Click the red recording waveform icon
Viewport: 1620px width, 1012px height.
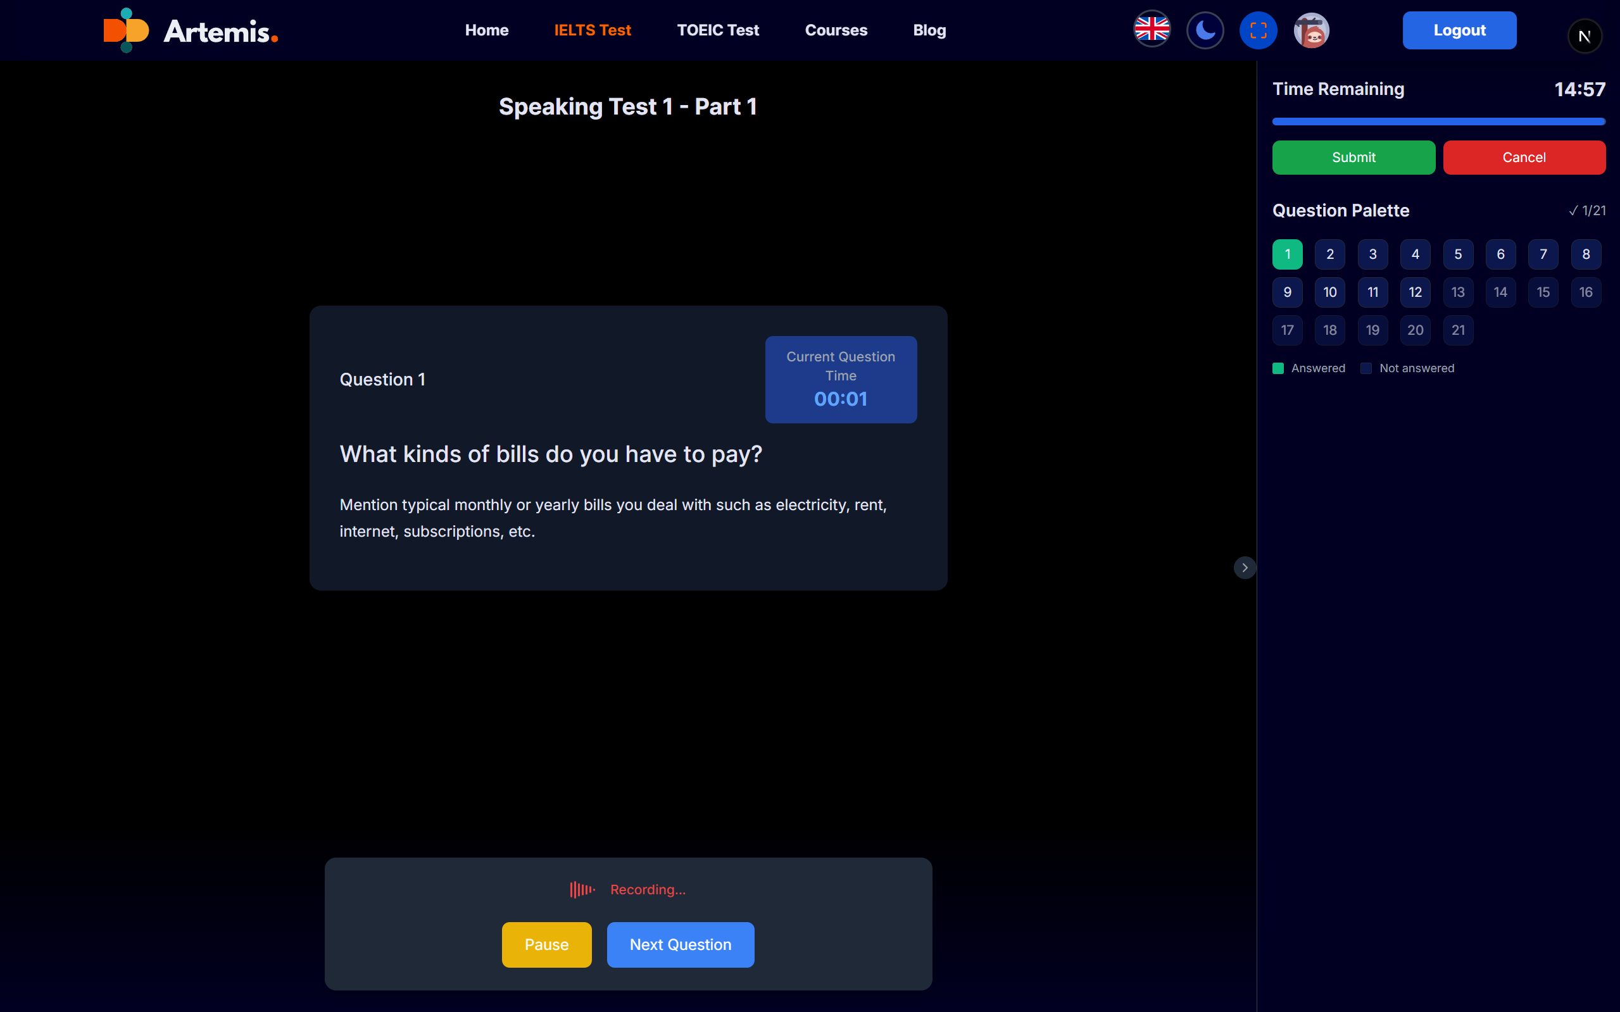[582, 889]
